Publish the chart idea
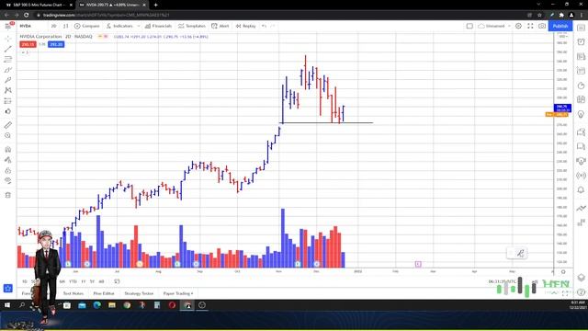The image size is (588, 331). [560, 26]
